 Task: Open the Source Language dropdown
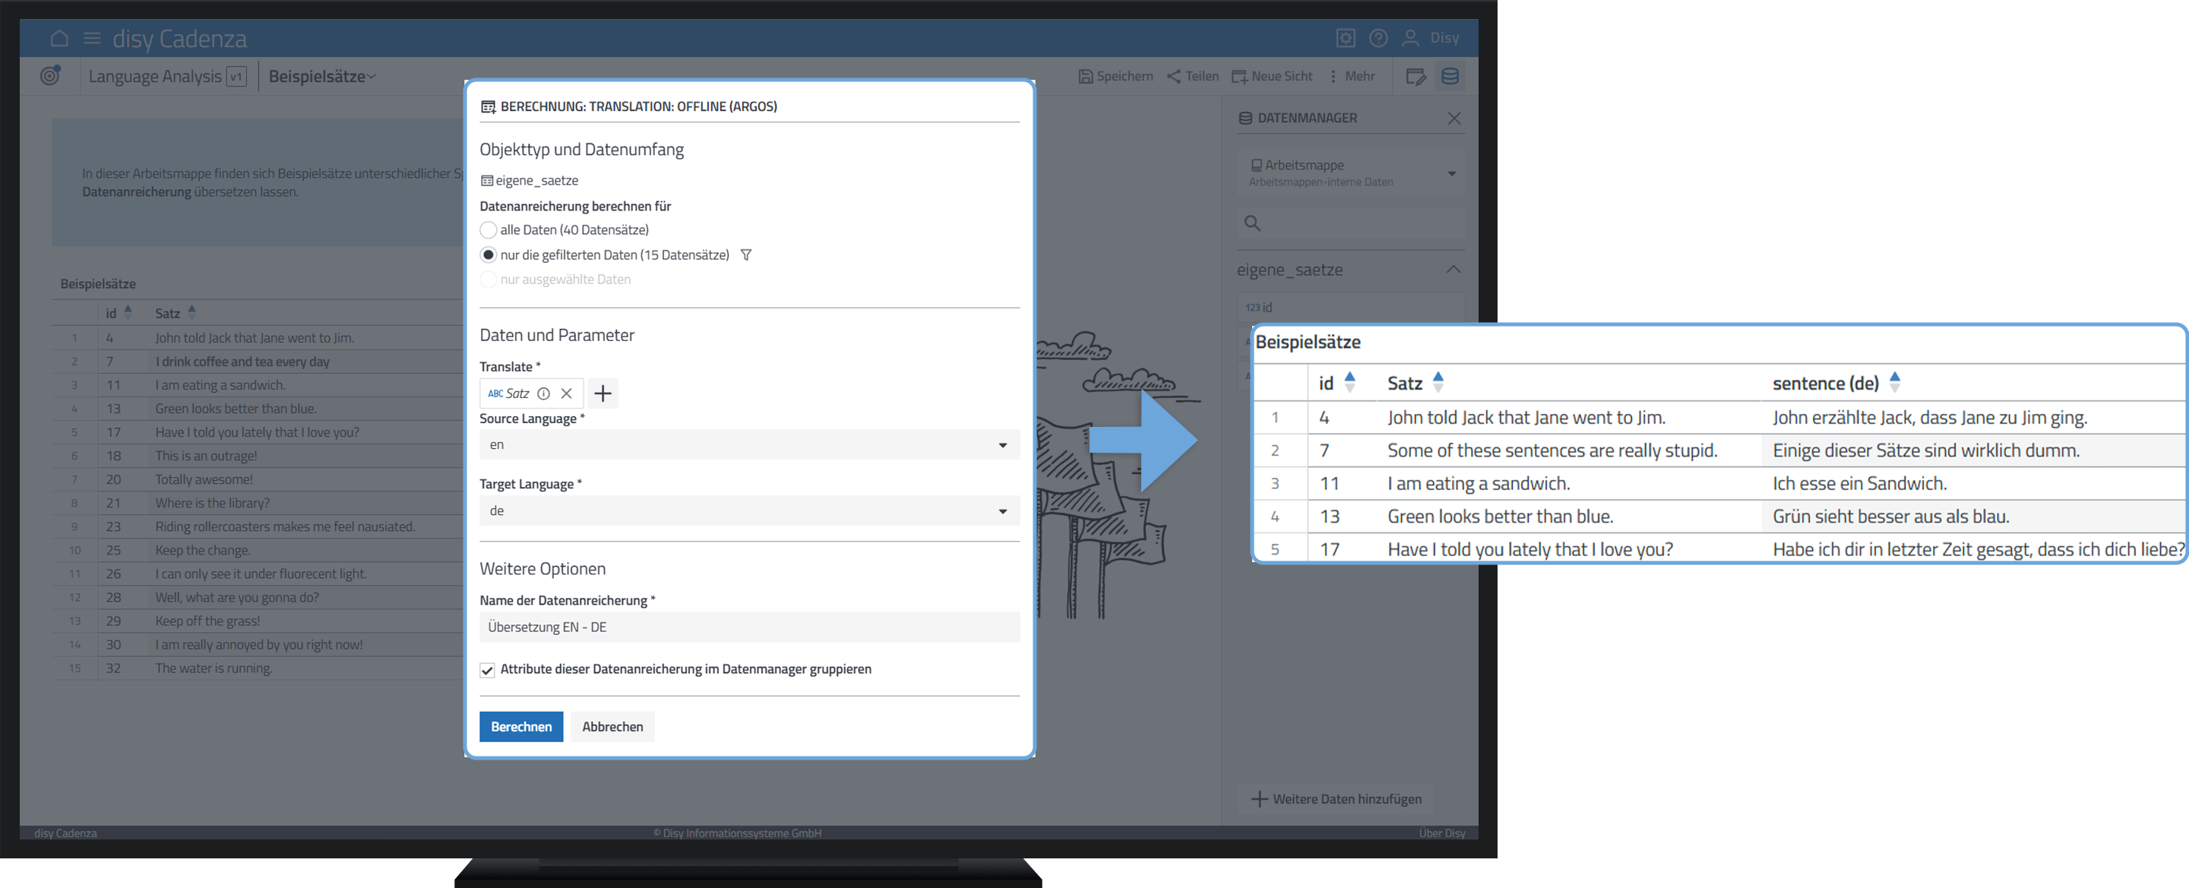tap(748, 445)
